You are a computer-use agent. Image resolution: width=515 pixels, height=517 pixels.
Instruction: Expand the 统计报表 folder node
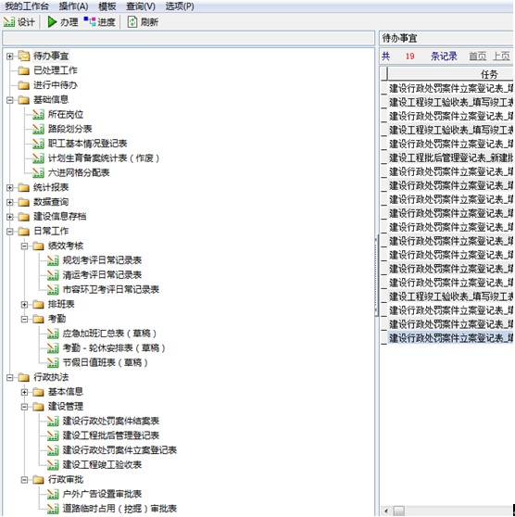10,187
